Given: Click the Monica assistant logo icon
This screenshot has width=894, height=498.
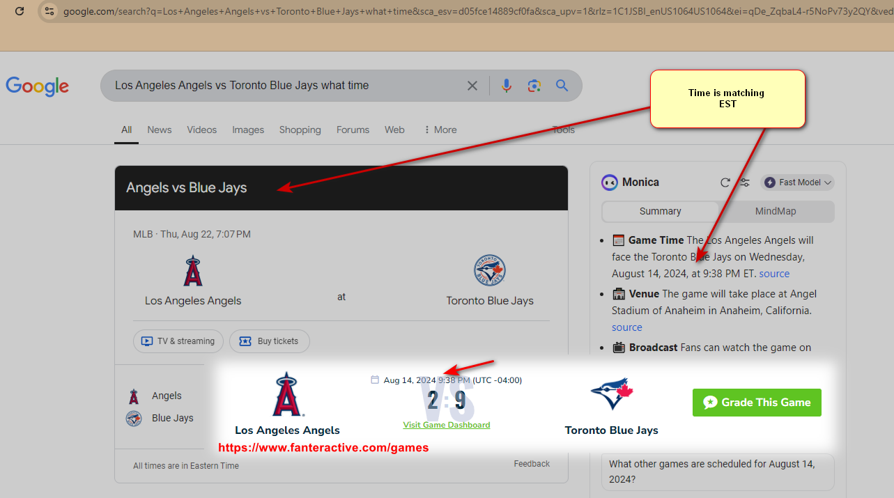Looking at the screenshot, I should click(x=609, y=182).
